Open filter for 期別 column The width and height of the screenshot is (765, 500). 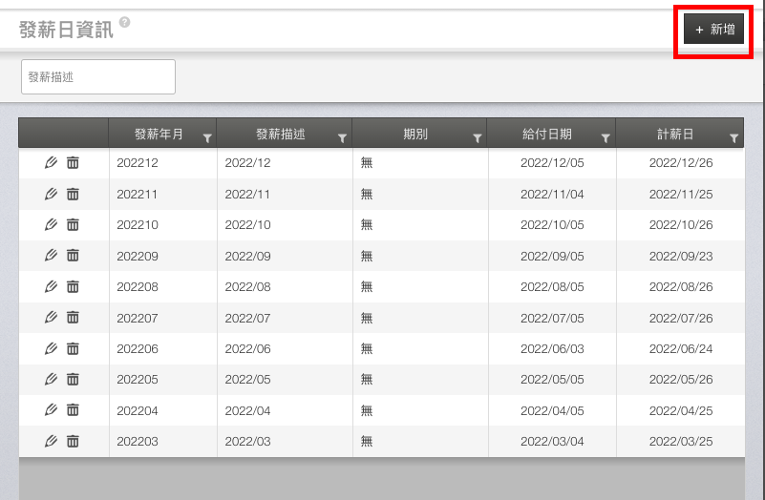click(478, 138)
